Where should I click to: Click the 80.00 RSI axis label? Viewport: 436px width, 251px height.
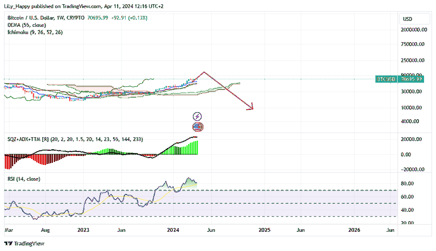click(x=407, y=184)
